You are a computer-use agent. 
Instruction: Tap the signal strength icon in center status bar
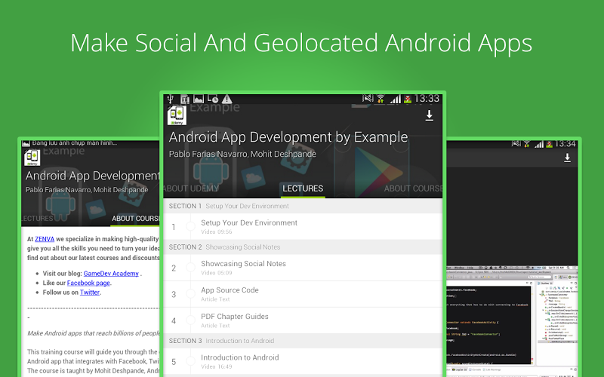(395, 100)
